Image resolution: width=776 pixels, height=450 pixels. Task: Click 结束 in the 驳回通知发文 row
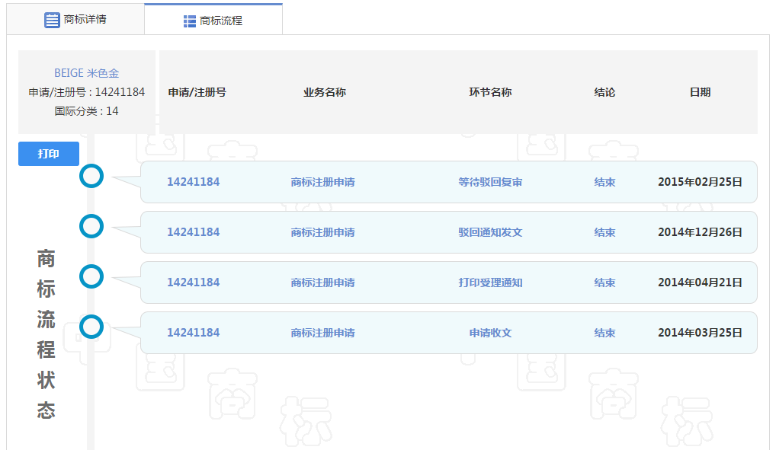click(x=604, y=232)
